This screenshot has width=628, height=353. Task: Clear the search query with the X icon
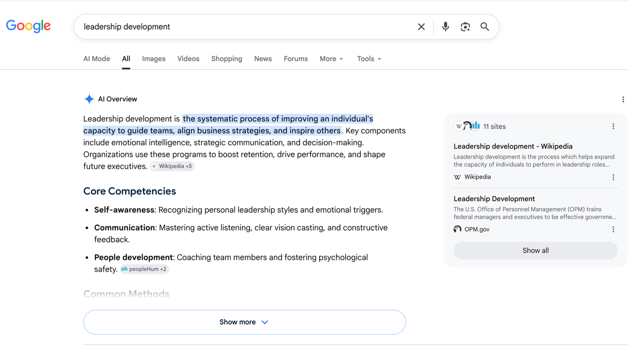pos(421,27)
